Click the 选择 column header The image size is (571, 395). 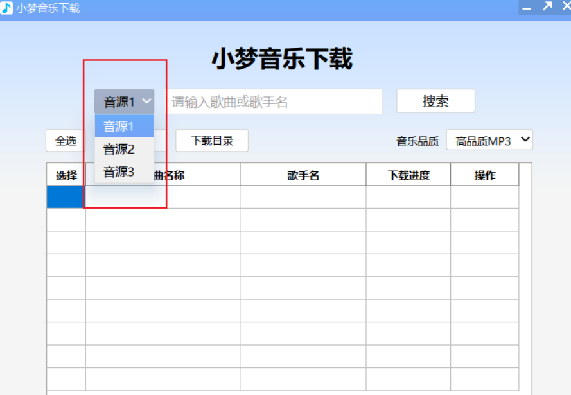click(x=65, y=174)
